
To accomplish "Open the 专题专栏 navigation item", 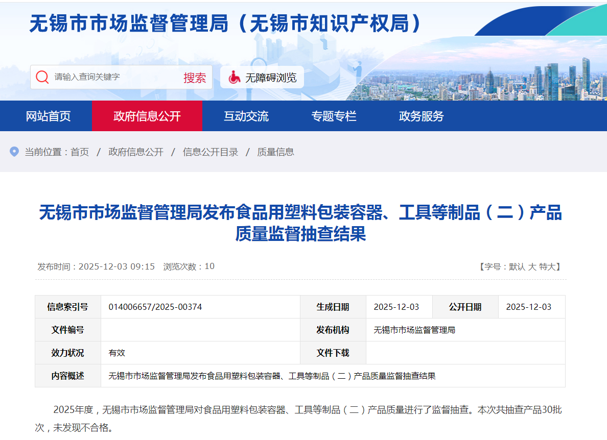I will [334, 116].
